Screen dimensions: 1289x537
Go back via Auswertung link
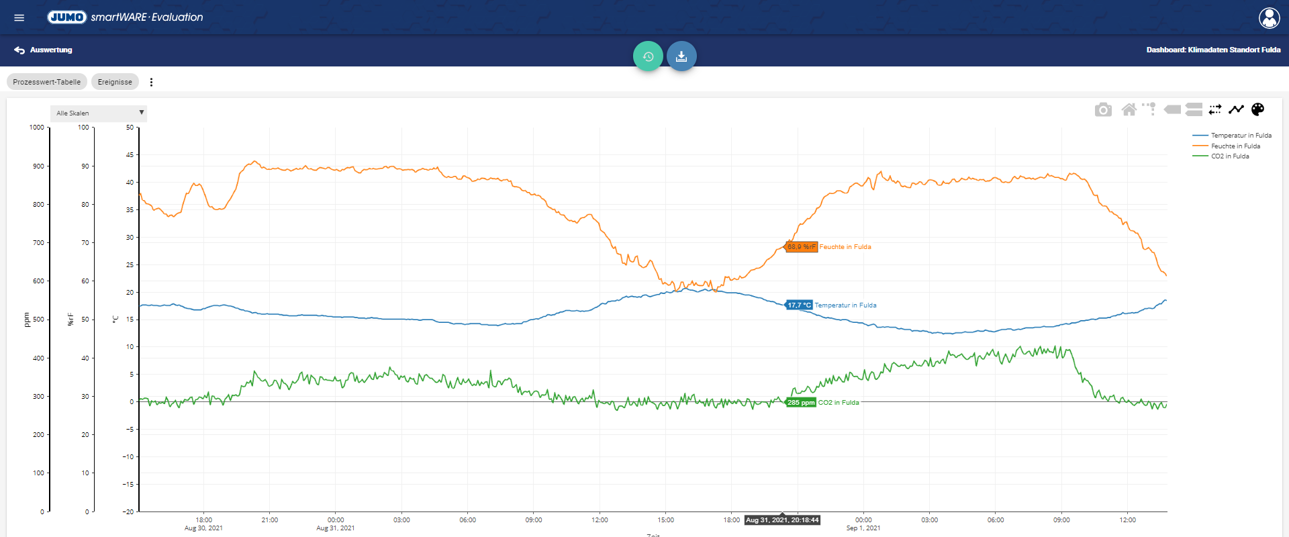[43, 50]
